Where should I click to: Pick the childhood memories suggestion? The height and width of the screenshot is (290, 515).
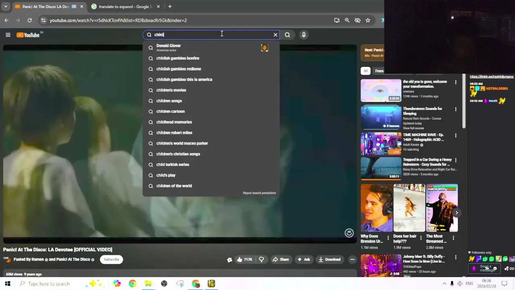tap(211, 122)
